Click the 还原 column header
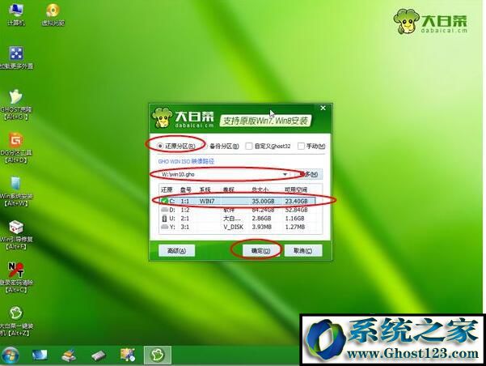 point(167,189)
